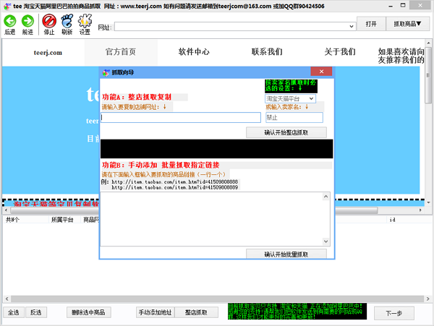
Task: Focus the shop URL input under 功能A
Action: click(x=181, y=118)
